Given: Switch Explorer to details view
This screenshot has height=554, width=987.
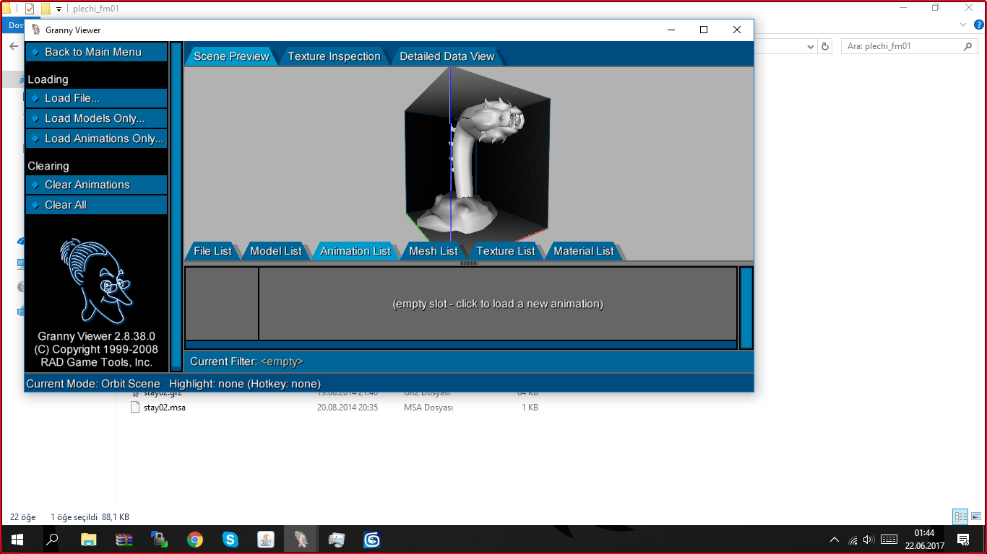Looking at the screenshot, I should [x=960, y=516].
